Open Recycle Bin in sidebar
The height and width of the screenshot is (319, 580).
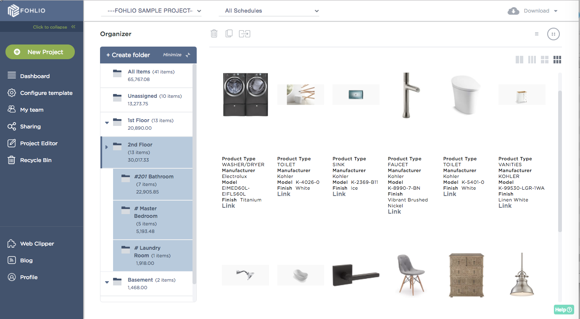click(x=36, y=160)
